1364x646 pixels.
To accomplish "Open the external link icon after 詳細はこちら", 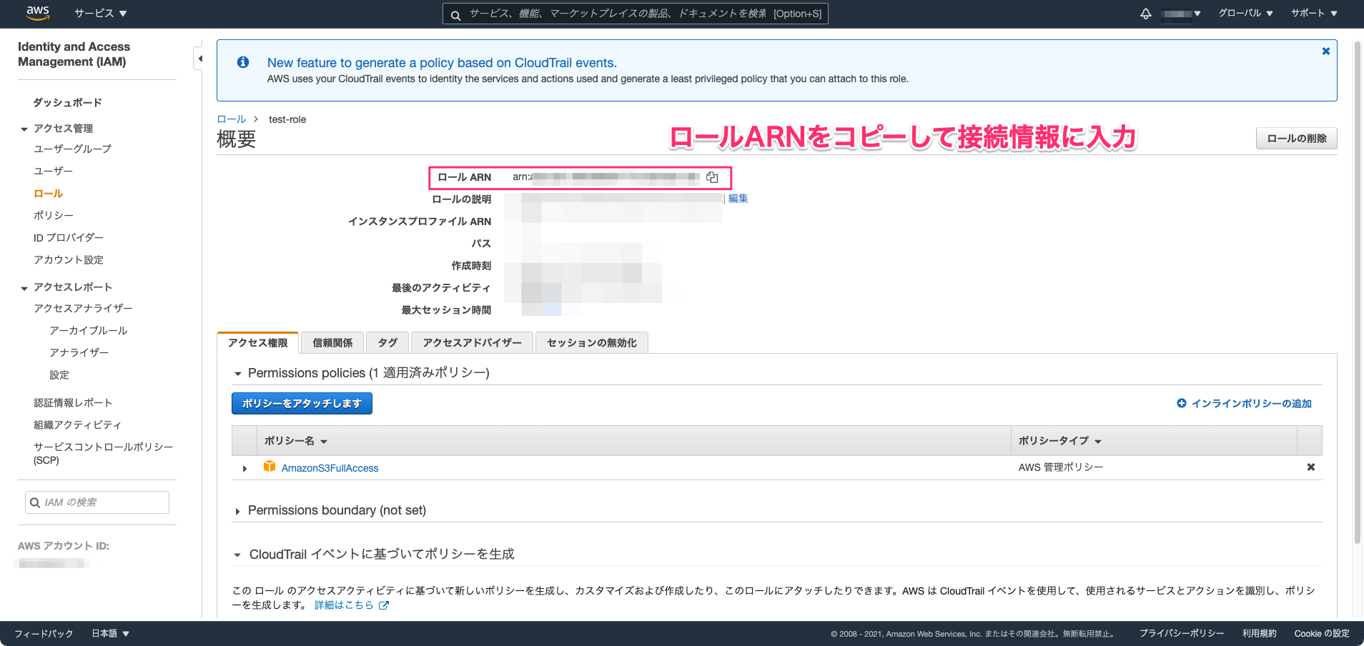I will [x=384, y=605].
